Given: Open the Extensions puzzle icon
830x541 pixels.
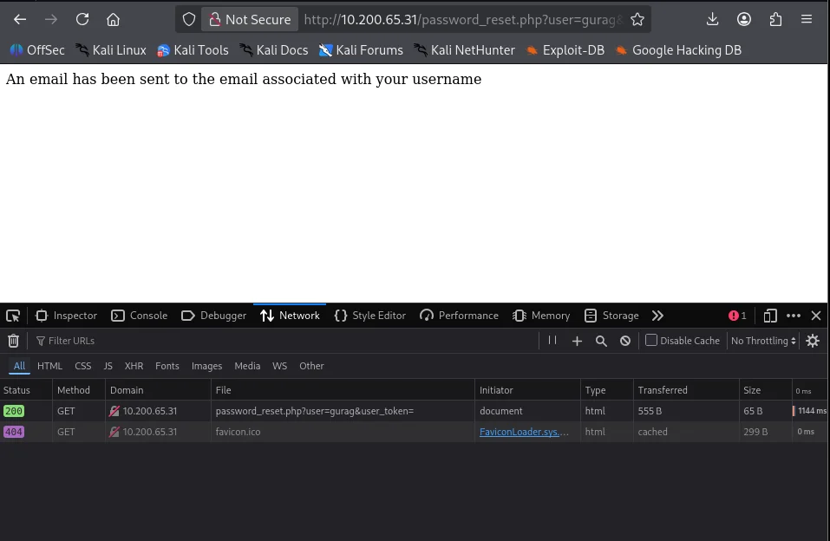Looking at the screenshot, I should point(775,19).
